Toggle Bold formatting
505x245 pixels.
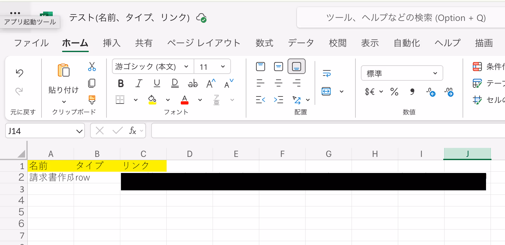click(x=121, y=84)
